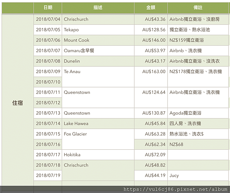This screenshot has width=230, height=193.
Task: Select amount AU$130.87
Action: click(151, 113)
